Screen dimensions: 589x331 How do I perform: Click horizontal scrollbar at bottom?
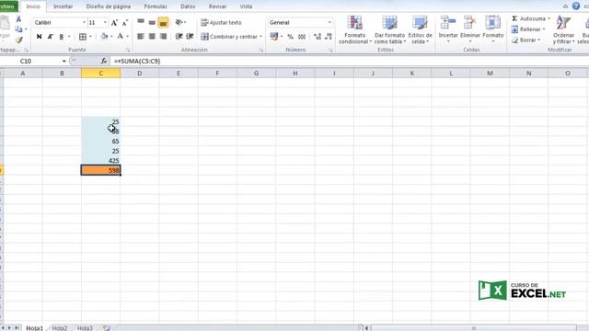coord(473,328)
